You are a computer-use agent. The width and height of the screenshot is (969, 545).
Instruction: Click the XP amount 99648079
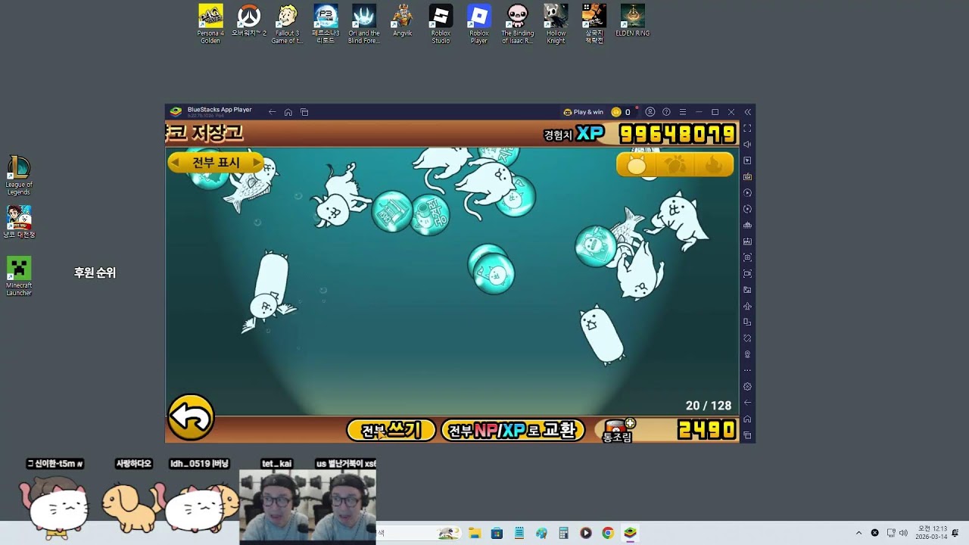click(x=678, y=134)
